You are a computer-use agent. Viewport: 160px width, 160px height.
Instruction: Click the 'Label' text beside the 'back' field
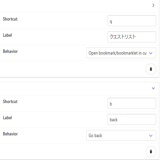click(x=7, y=118)
